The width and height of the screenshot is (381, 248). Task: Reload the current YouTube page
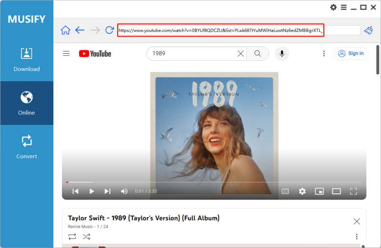tap(110, 30)
